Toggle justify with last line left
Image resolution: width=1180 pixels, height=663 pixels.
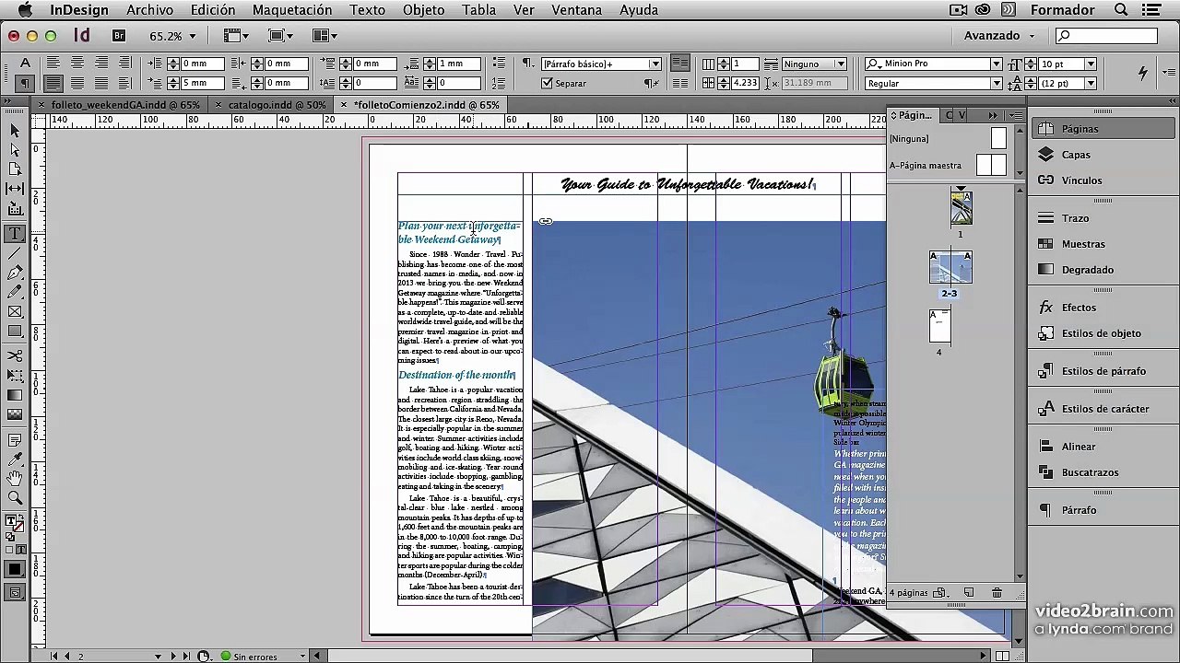click(53, 84)
